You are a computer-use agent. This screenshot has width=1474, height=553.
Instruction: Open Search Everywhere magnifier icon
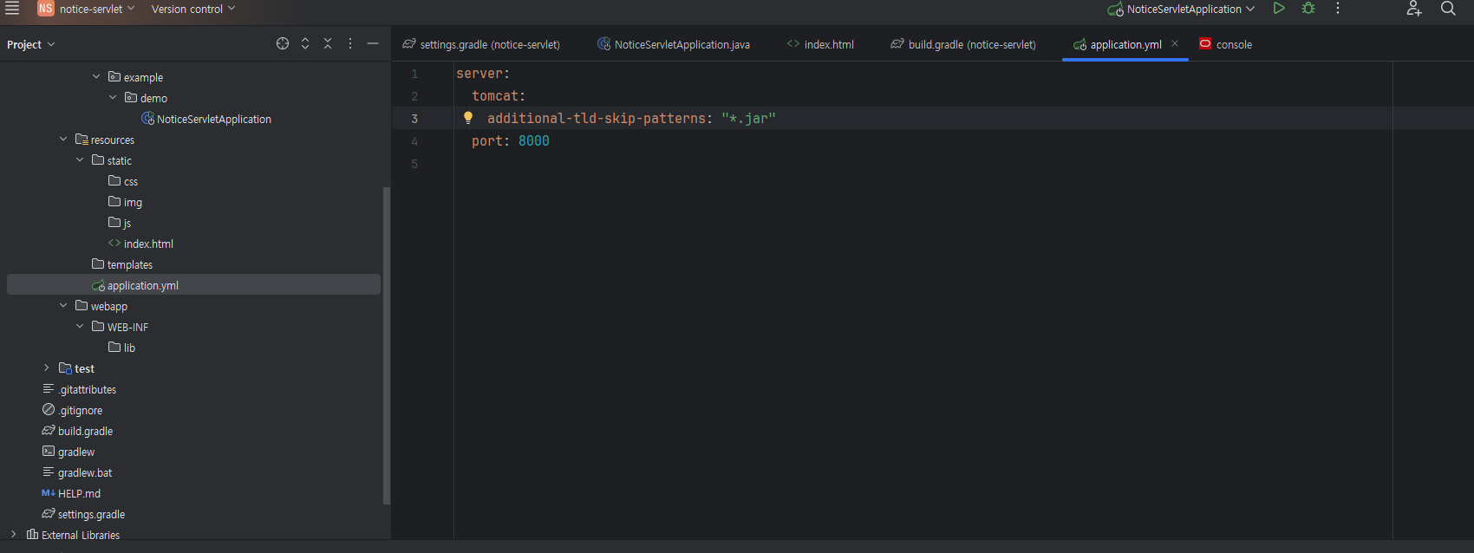click(x=1448, y=9)
